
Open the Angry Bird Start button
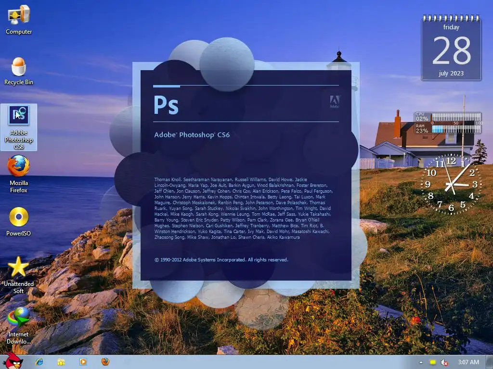coord(13,361)
